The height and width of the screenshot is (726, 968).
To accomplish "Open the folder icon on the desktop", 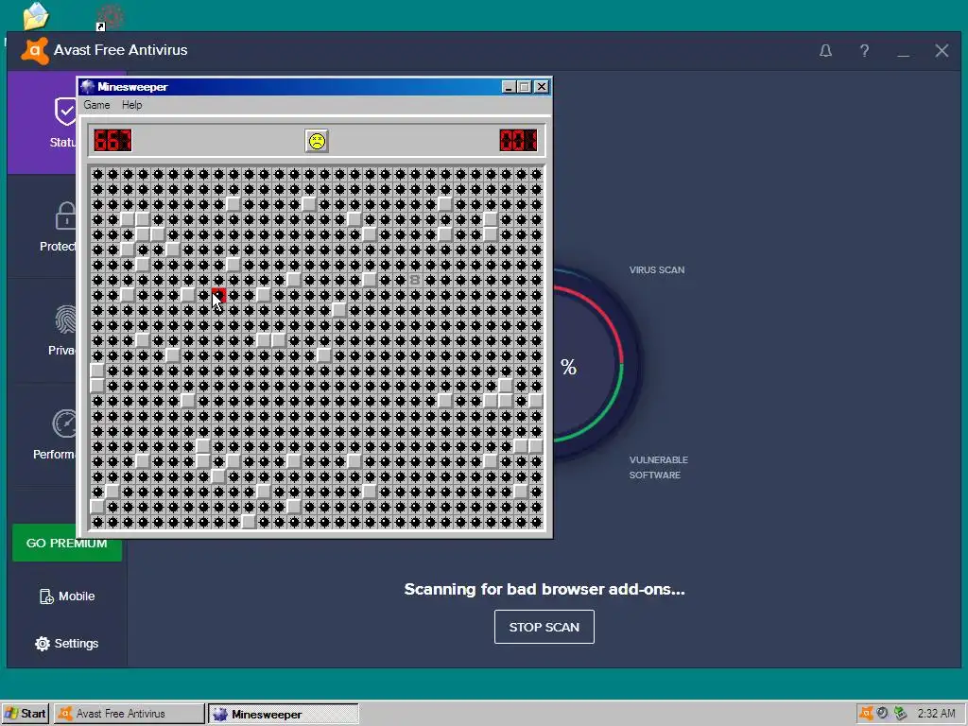I will click(x=35, y=15).
